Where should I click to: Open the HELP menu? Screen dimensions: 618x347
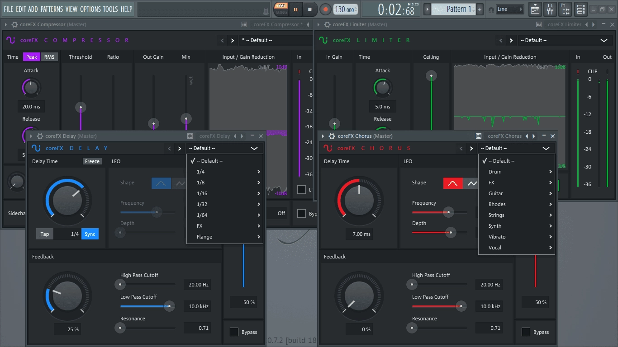point(127,9)
